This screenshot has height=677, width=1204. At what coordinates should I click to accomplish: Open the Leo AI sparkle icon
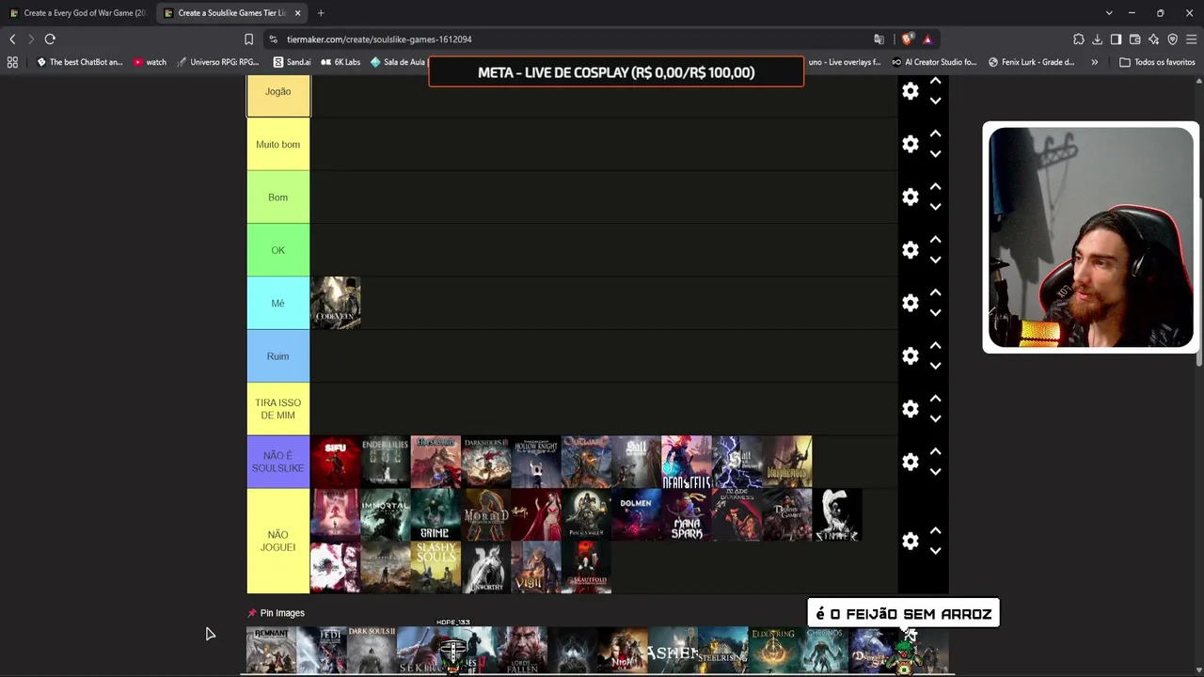coord(1153,39)
